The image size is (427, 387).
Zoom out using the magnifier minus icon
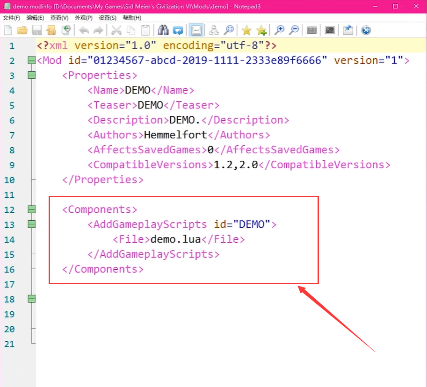[x=294, y=30]
